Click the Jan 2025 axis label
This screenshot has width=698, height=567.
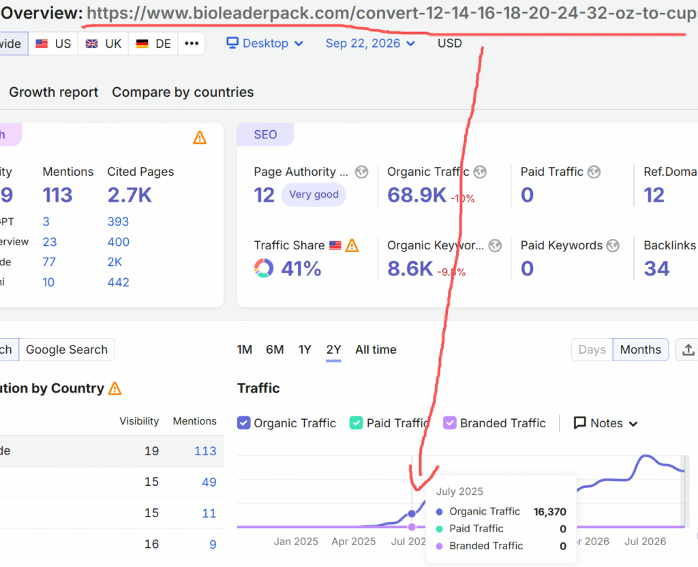click(x=296, y=541)
